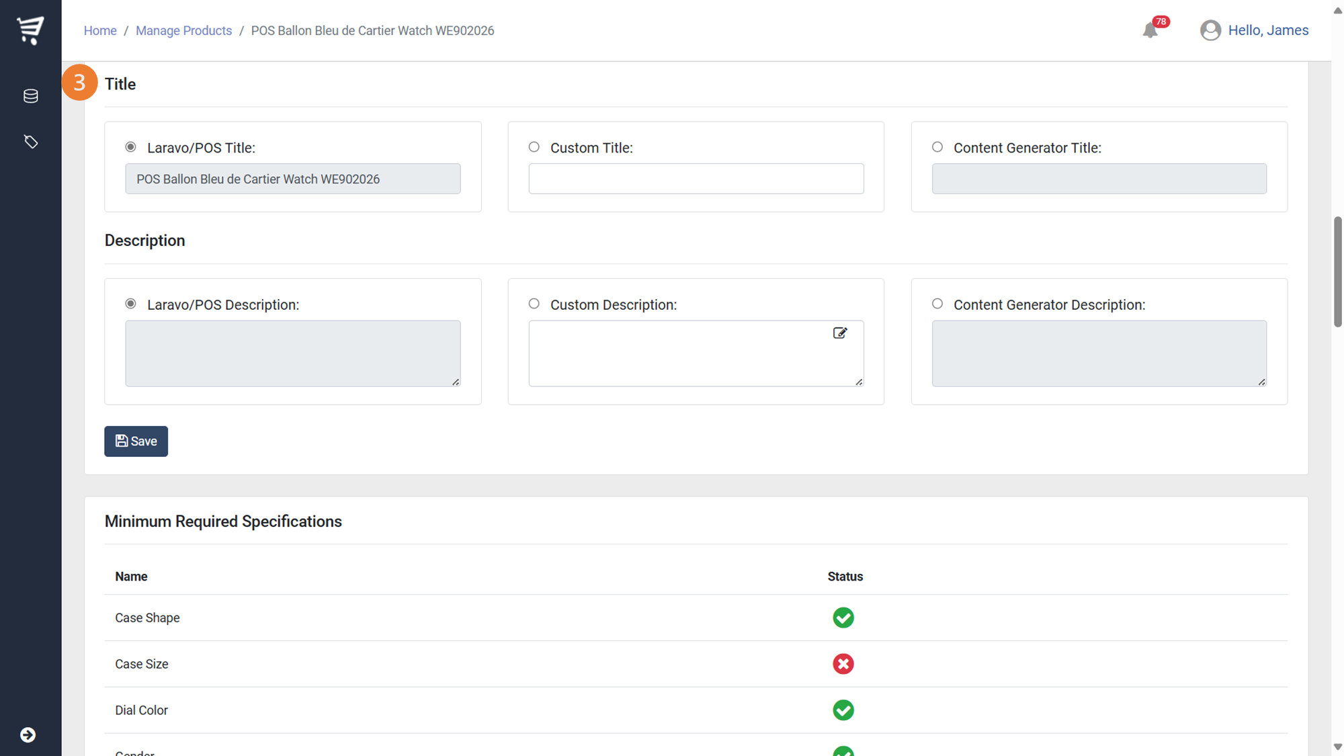Screen dimensions: 1344x756
Task: Choose the Custom Description radio option
Action: coord(534,304)
